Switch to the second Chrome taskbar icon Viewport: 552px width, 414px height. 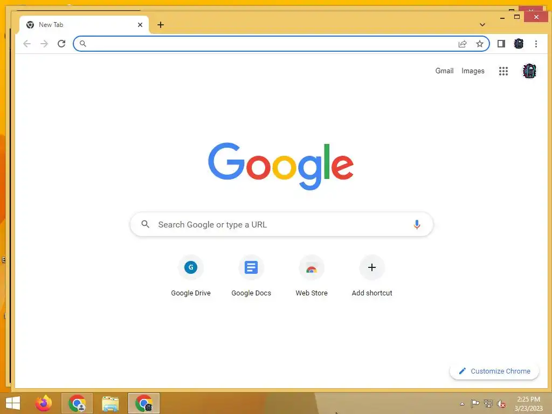click(144, 403)
